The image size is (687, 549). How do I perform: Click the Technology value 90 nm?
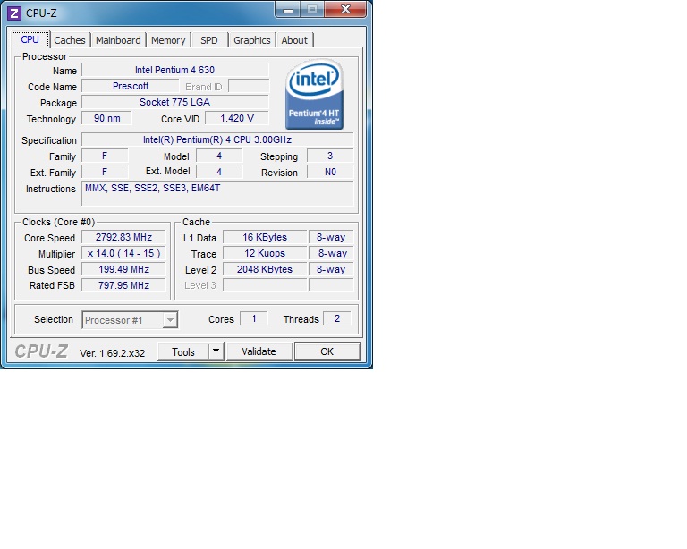click(107, 118)
